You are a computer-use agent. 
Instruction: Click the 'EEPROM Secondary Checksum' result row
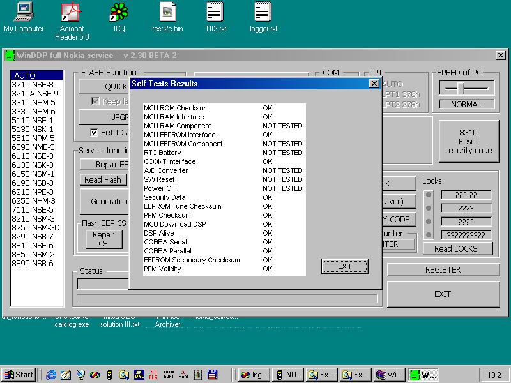224,260
